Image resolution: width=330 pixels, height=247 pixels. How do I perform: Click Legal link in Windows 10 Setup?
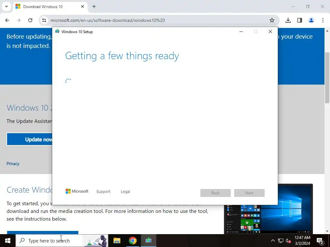(x=125, y=192)
